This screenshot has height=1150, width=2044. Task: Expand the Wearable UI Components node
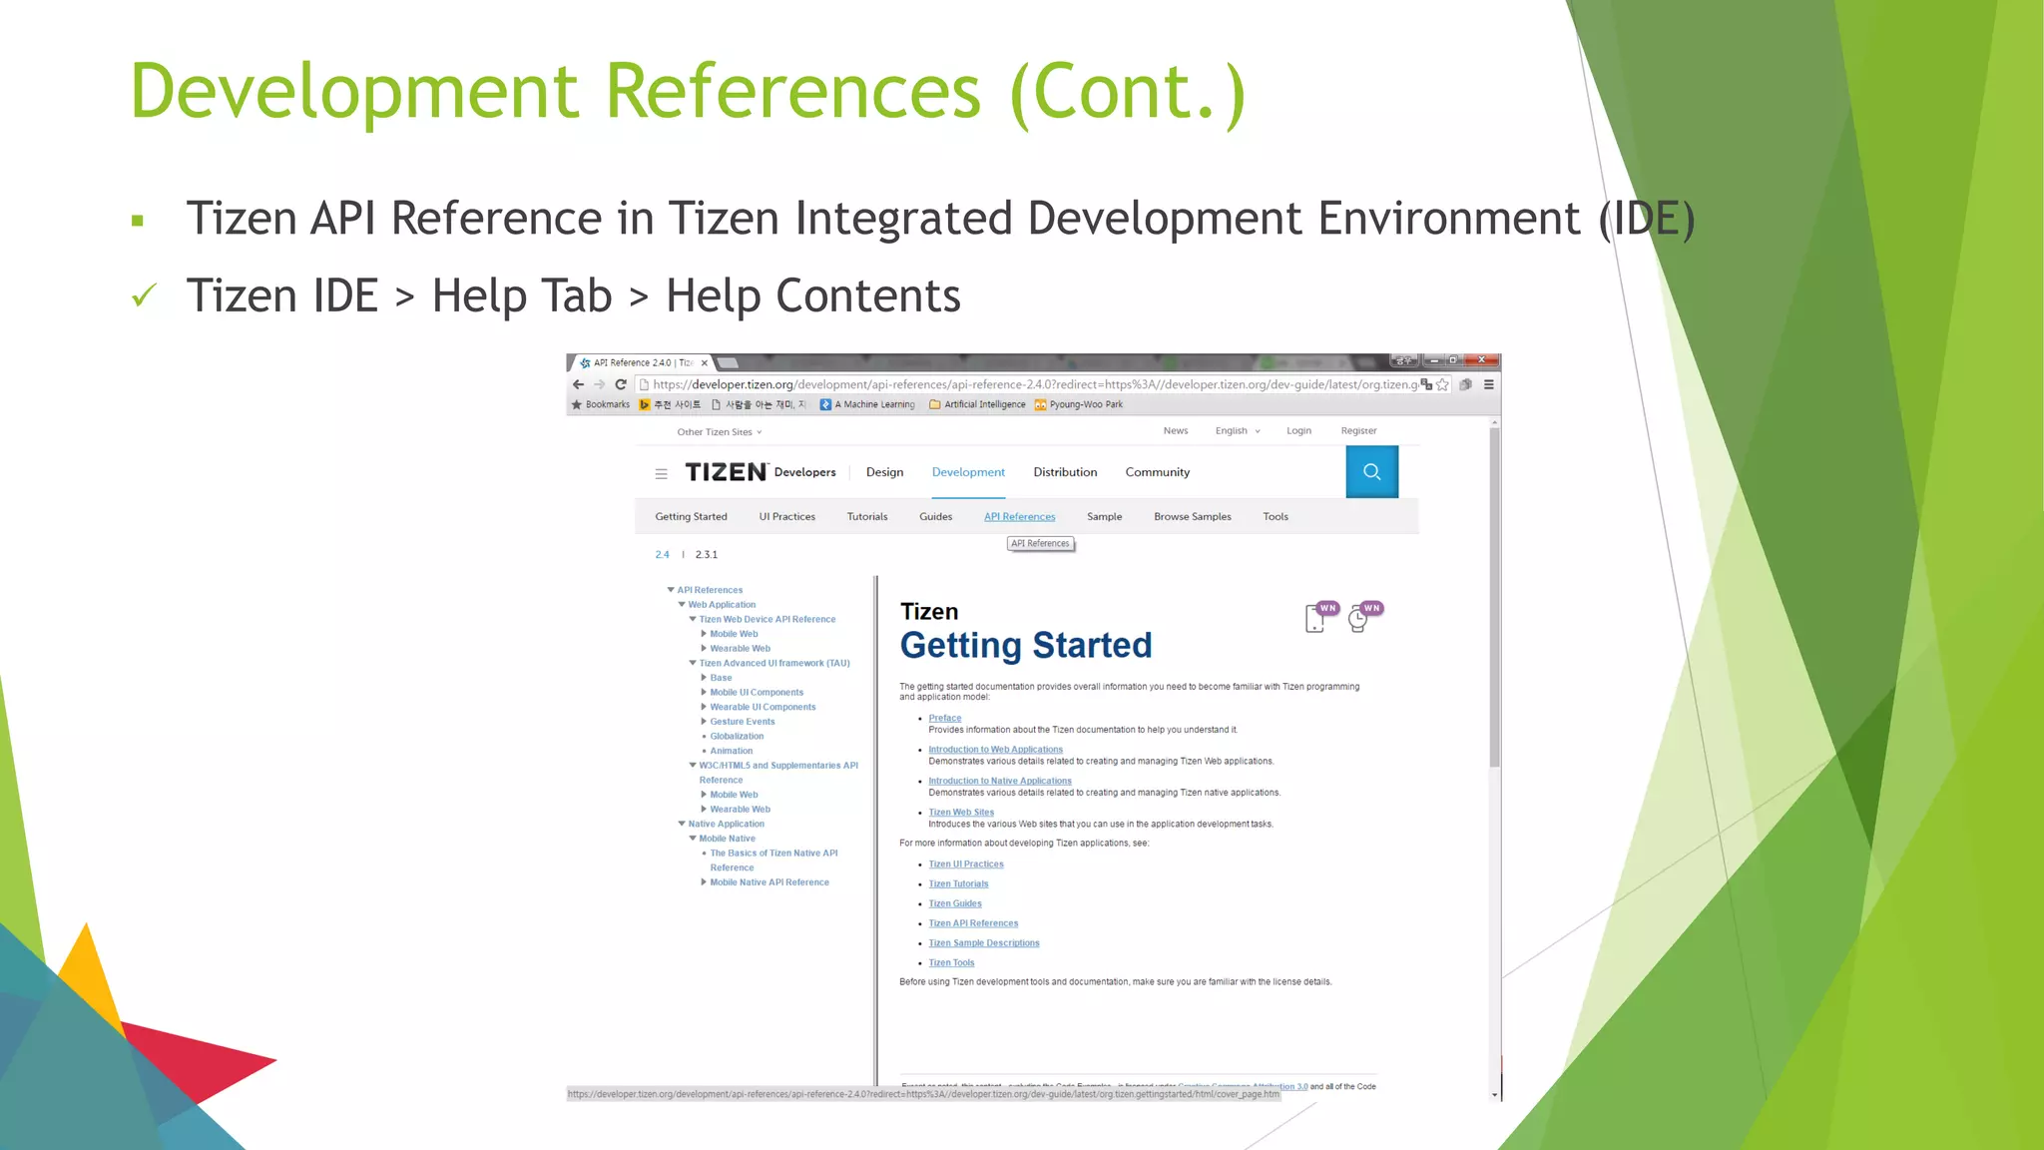click(x=704, y=707)
